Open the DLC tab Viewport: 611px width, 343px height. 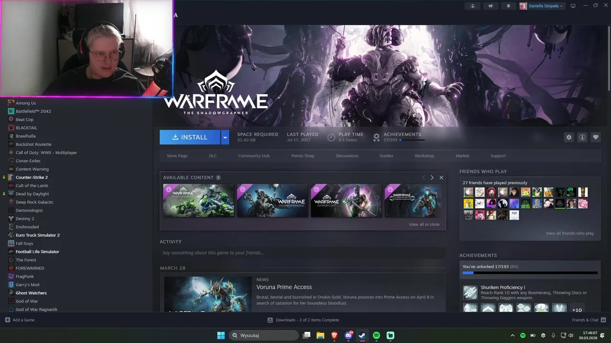[x=213, y=156]
